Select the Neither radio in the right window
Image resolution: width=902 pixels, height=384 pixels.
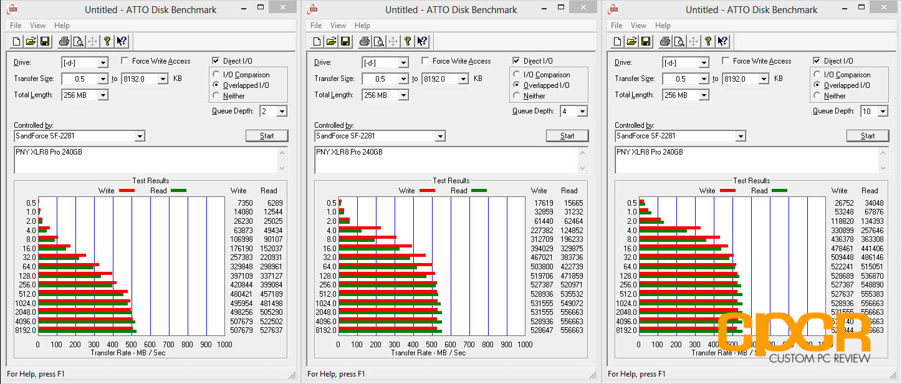pos(817,96)
